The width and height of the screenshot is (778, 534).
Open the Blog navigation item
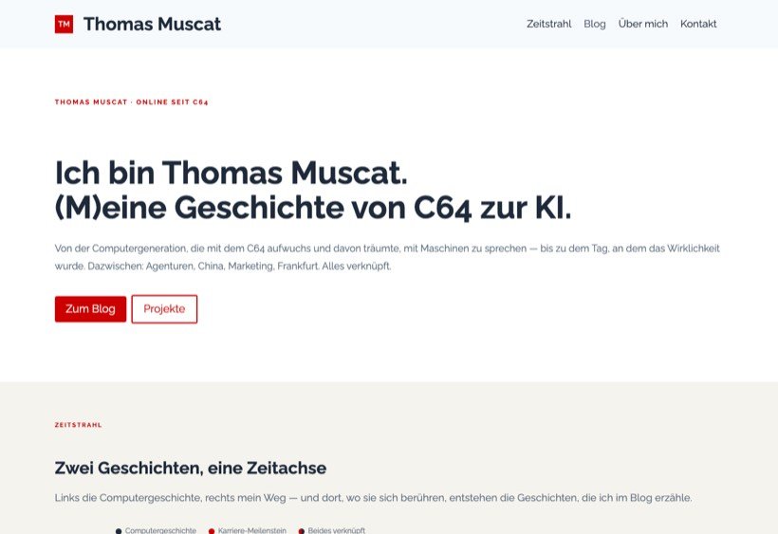tap(595, 24)
